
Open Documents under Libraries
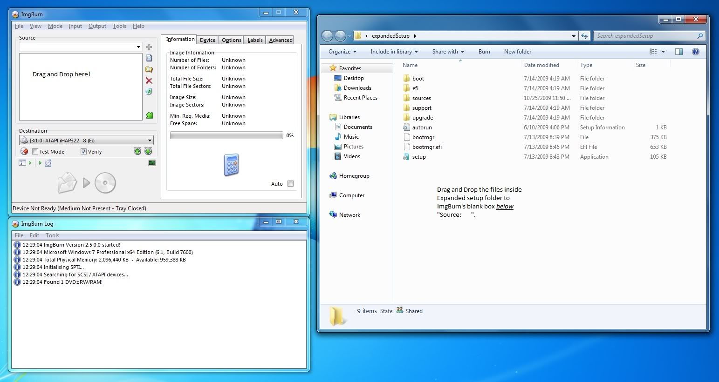coord(358,127)
